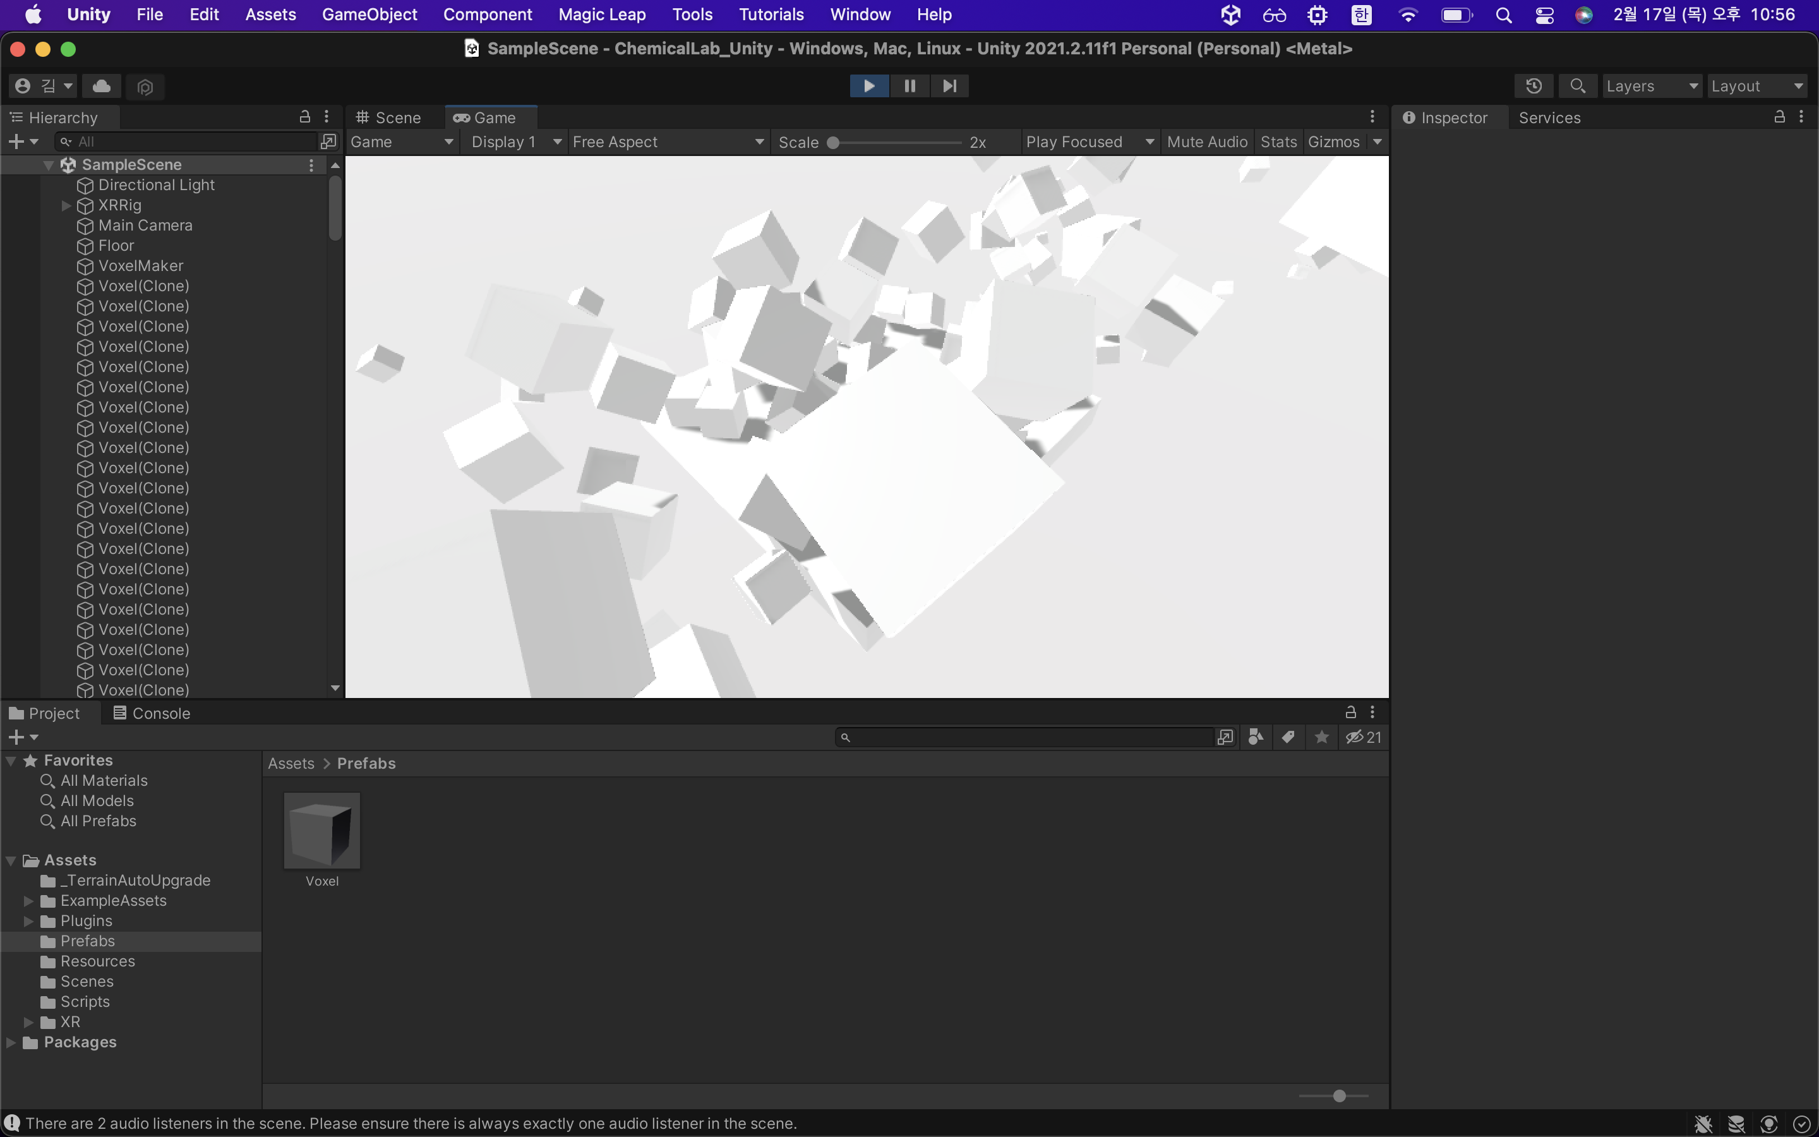The width and height of the screenshot is (1819, 1137).
Task: Open Search by Label tag icon
Action: point(1288,737)
